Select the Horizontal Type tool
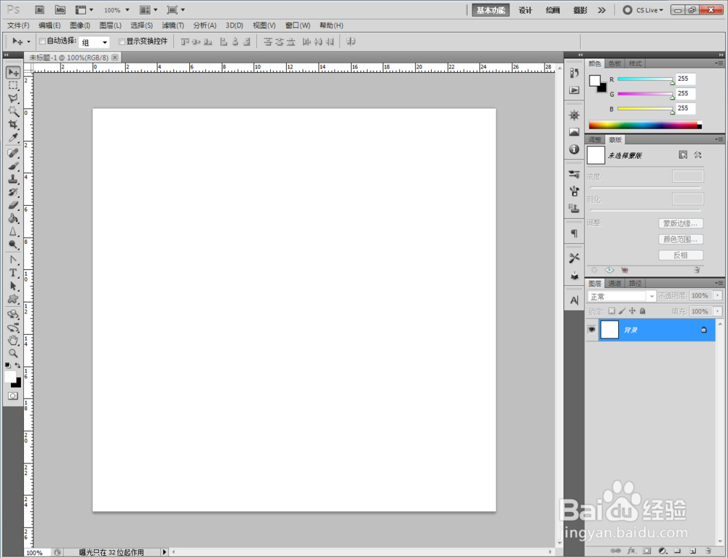728x558 pixels. pyautogui.click(x=13, y=273)
